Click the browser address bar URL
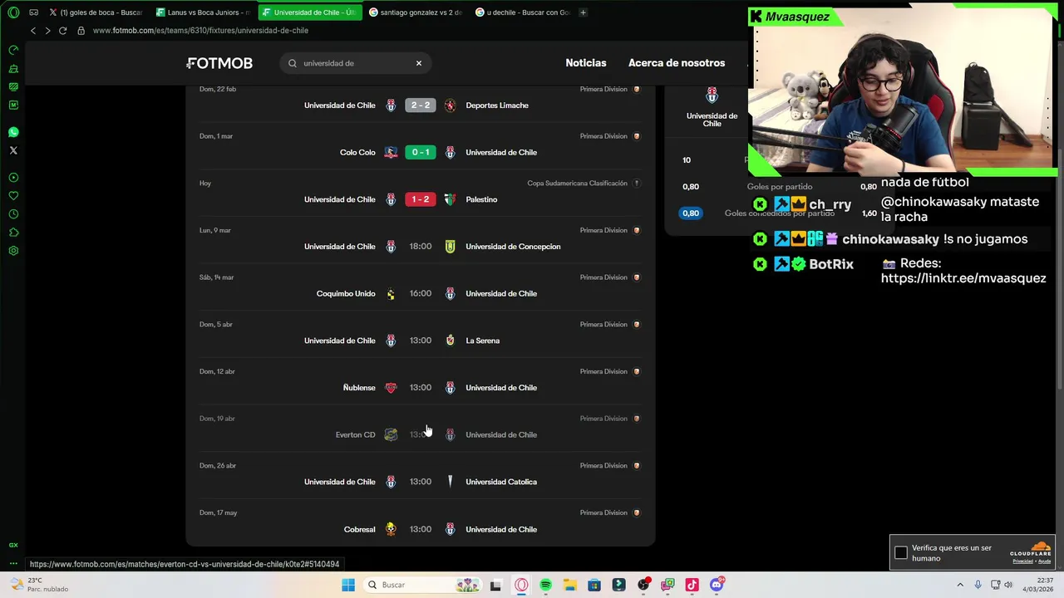The image size is (1064, 598). [x=200, y=31]
